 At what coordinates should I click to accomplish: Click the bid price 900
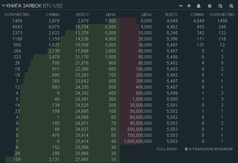pyautogui.click(x=112, y=63)
